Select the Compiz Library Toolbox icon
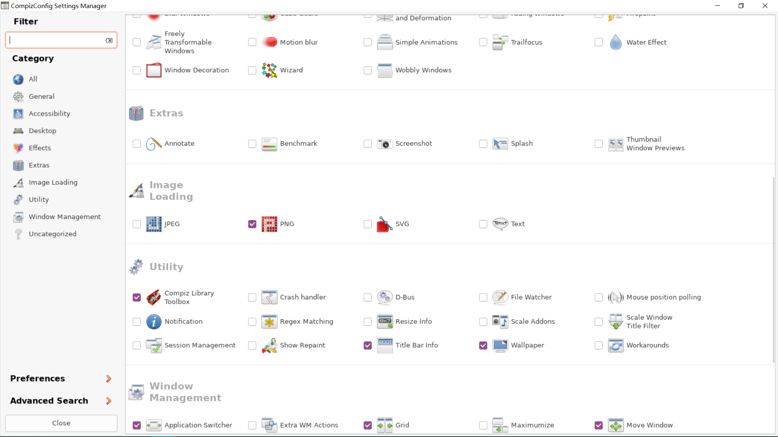 154,297
